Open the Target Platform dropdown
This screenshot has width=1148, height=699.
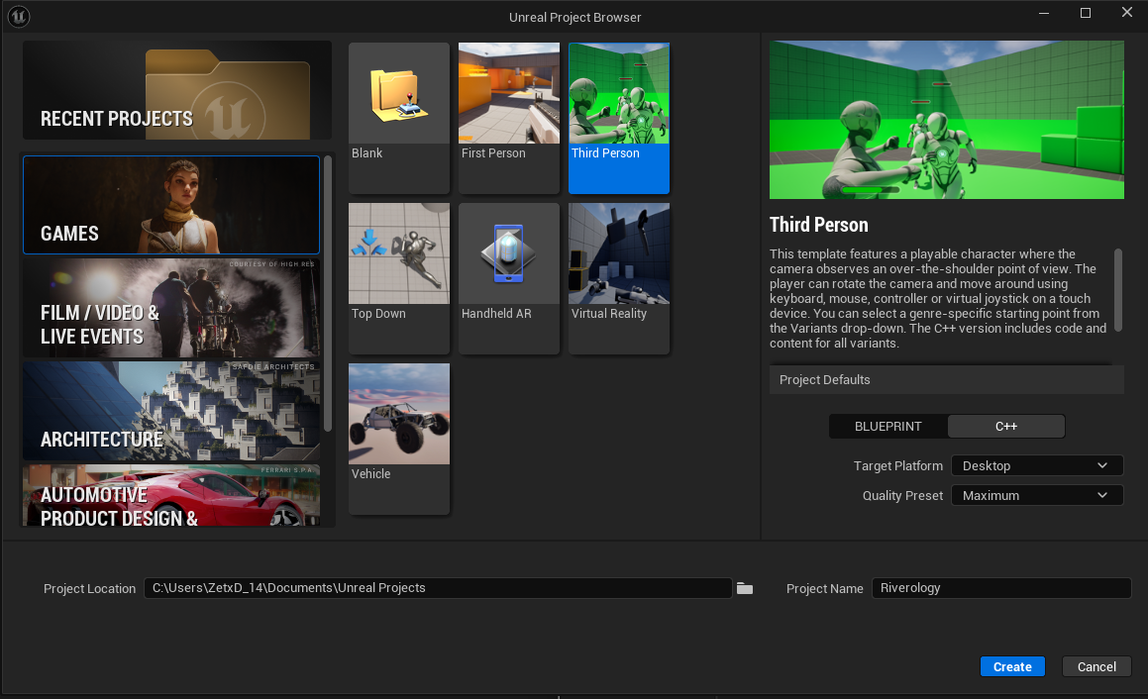(x=1036, y=465)
